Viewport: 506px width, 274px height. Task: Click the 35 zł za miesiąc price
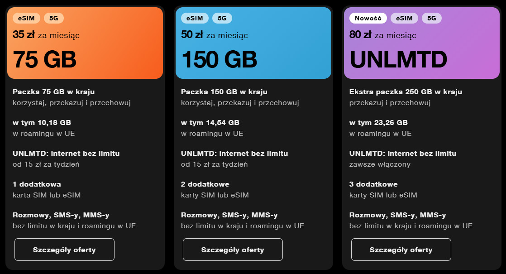coord(46,35)
